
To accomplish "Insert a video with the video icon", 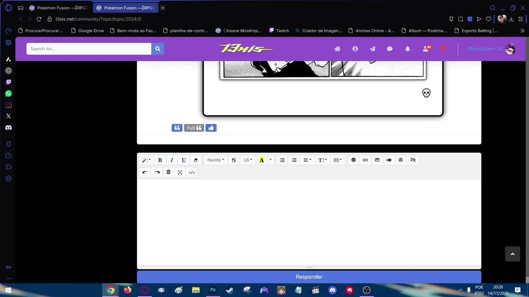I will click(x=389, y=160).
